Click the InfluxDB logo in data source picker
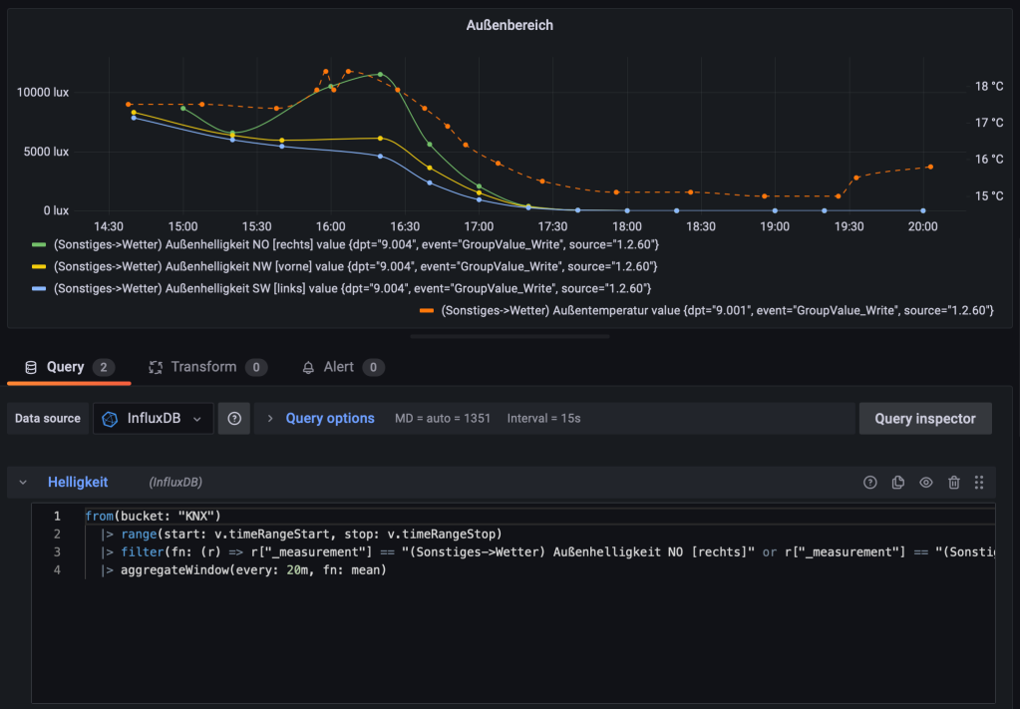The image size is (1020, 709). pyautogui.click(x=110, y=419)
